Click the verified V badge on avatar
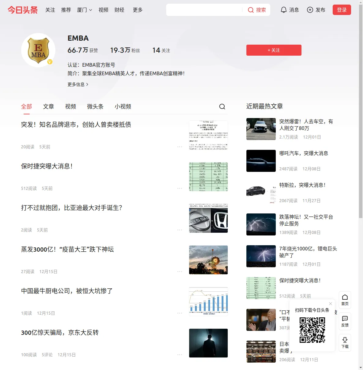Image resolution: width=363 pixels, height=370 pixels. pos(50,62)
